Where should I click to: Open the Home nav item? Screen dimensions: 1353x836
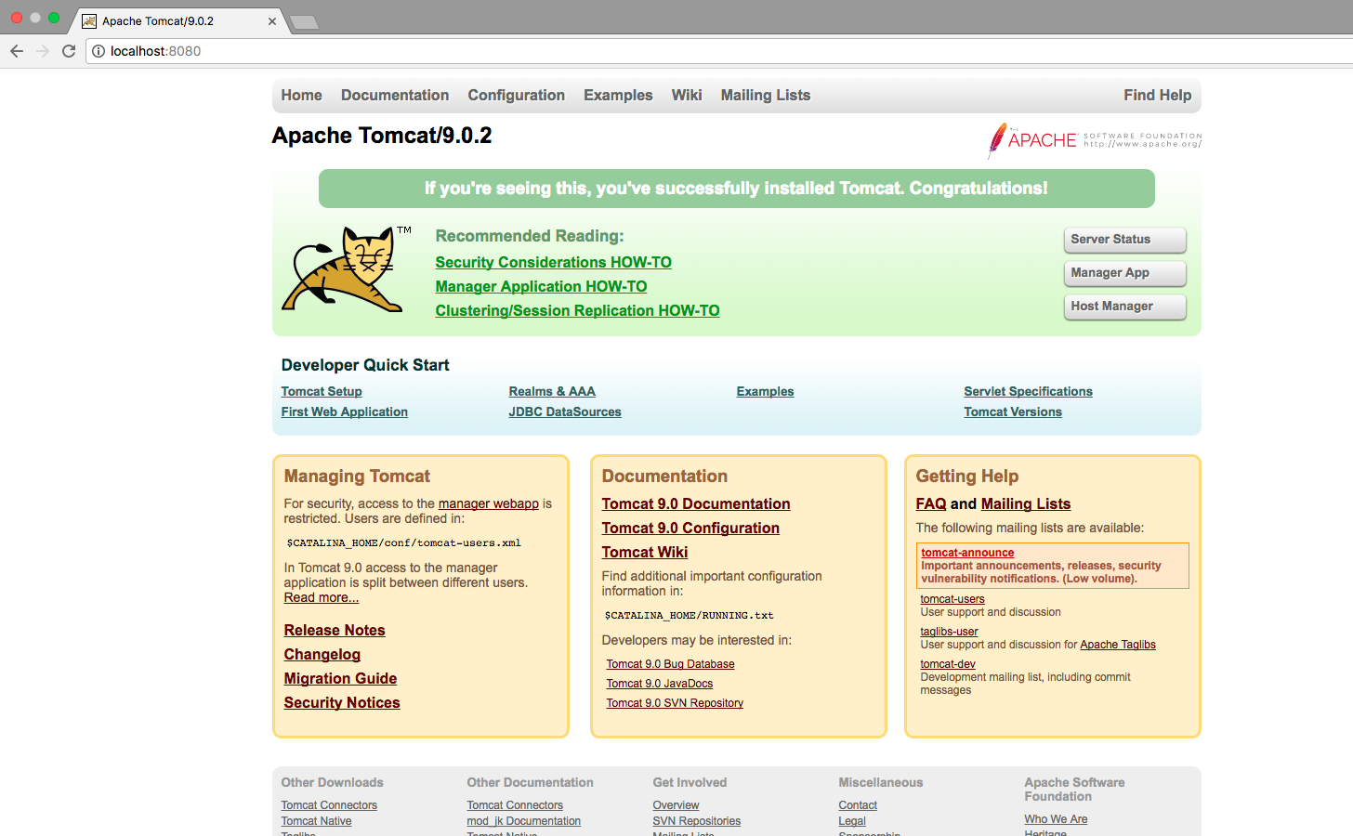click(x=302, y=95)
